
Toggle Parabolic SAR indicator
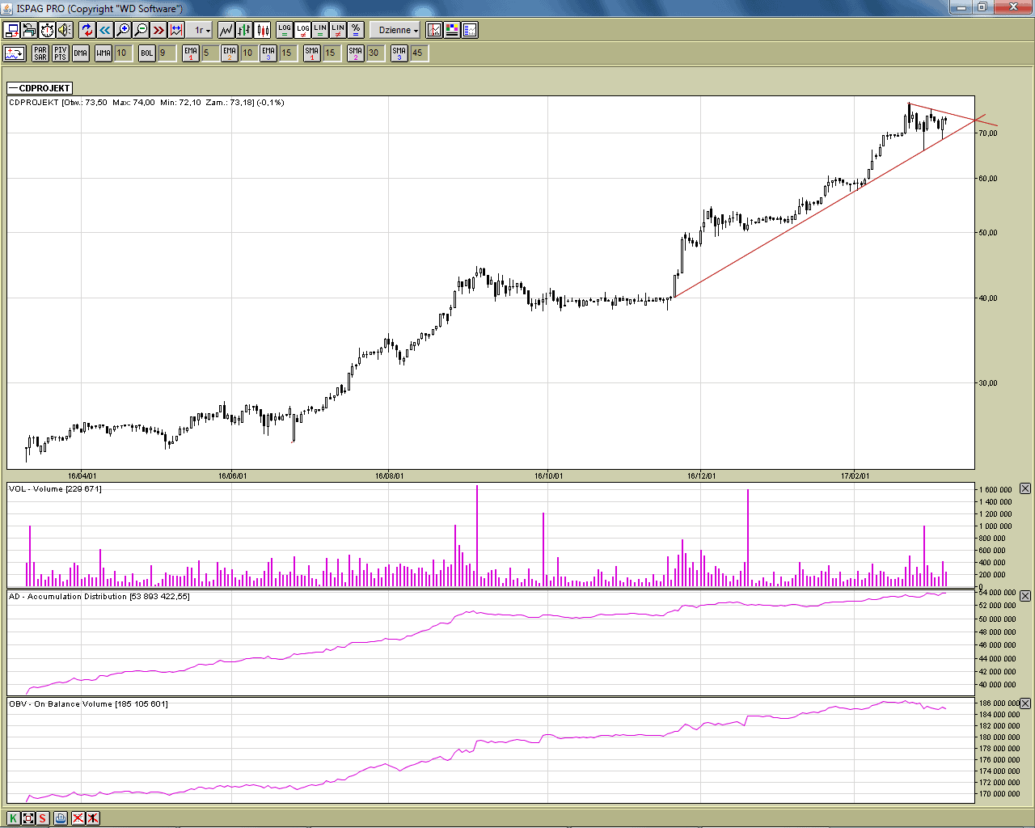point(40,53)
